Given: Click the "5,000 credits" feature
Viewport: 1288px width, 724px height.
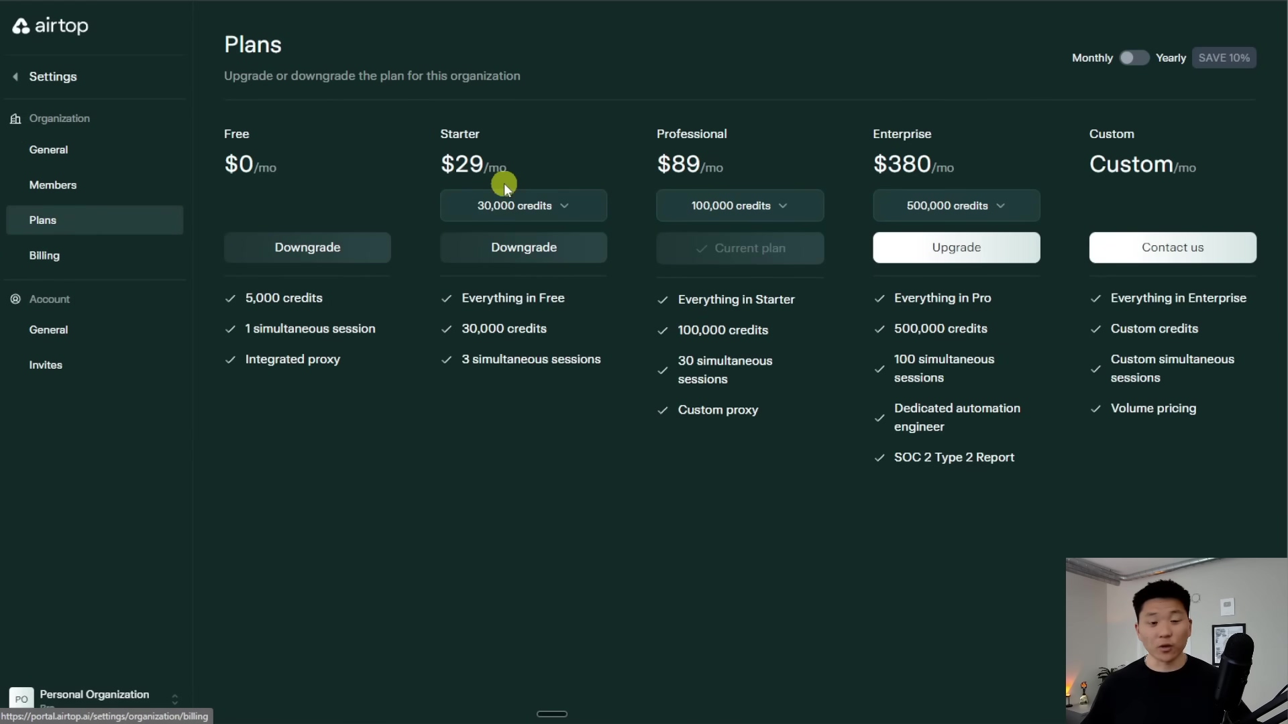Looking at the screenshot, I should [x=284, y=298].
